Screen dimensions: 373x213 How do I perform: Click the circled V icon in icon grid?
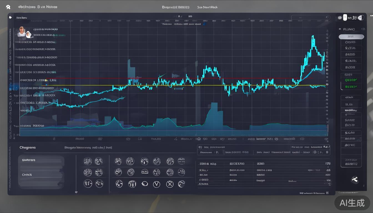pos(157,184)
